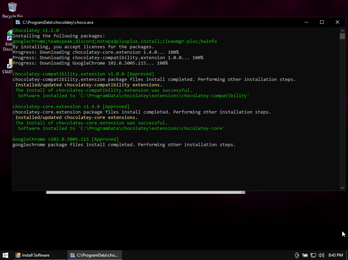Click 'Progress: Downloading chocolatey-core.extension 1.4.0... 100%' line
348x260 pixels.
(96, 52)
